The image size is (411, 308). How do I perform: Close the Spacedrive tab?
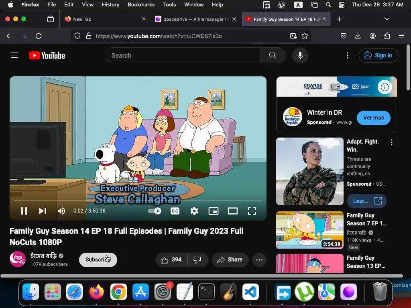pyautogui.click(x=234, y=19)
